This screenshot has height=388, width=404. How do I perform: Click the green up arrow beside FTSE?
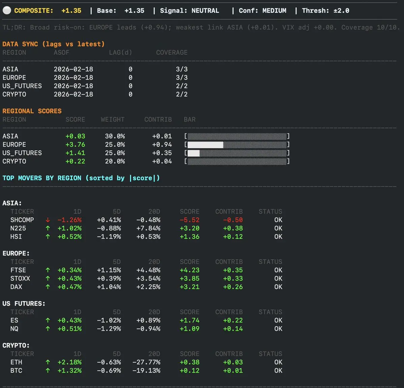pyautogui.click(x=48, y=270)
